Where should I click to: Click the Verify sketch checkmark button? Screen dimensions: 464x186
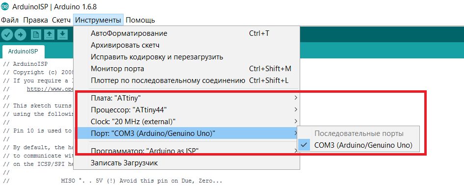(x=7, y=34)
